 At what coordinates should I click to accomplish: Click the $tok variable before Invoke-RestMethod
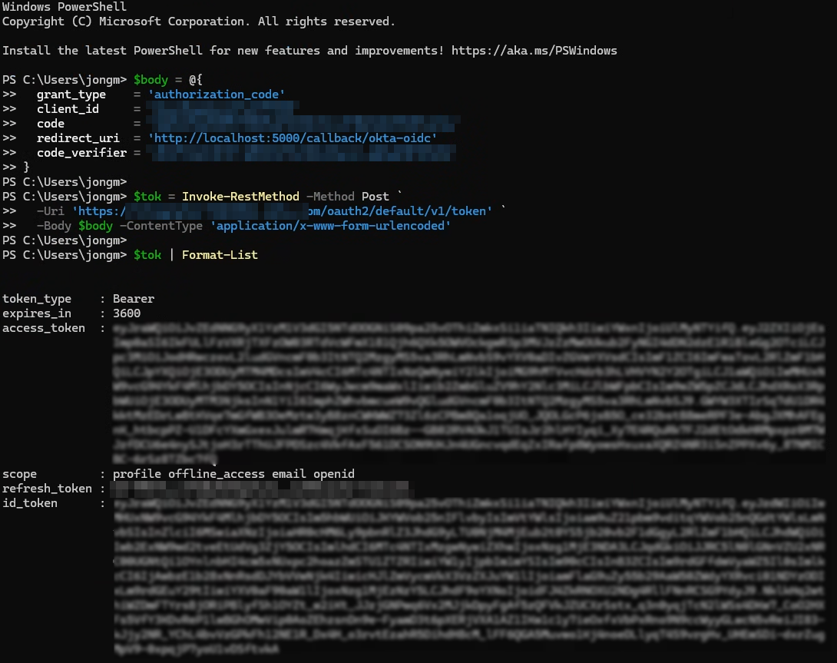tap(147, 197)
